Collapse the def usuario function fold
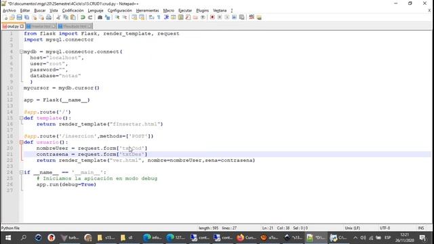434x244 pixels. 21,142
